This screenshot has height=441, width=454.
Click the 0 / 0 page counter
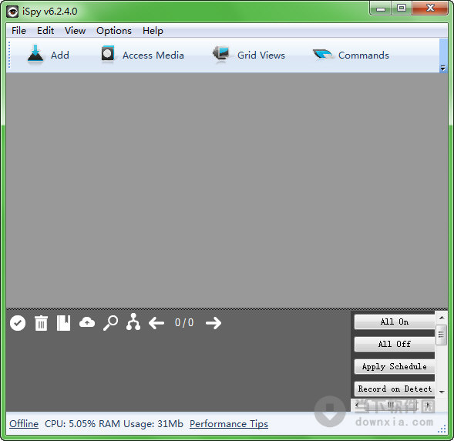click(x=184, y=322)
